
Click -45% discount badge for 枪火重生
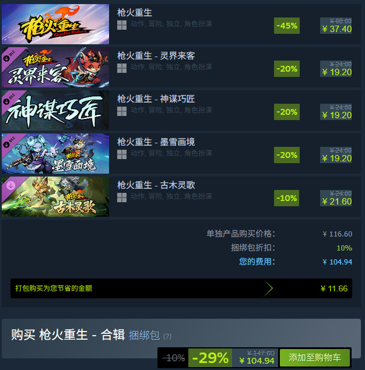(287, 26)
